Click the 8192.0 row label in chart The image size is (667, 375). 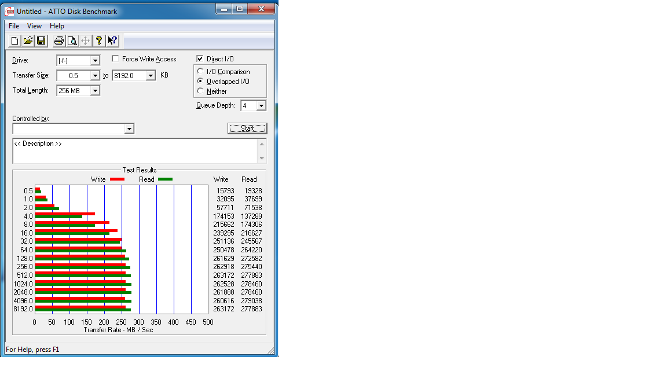23,309
